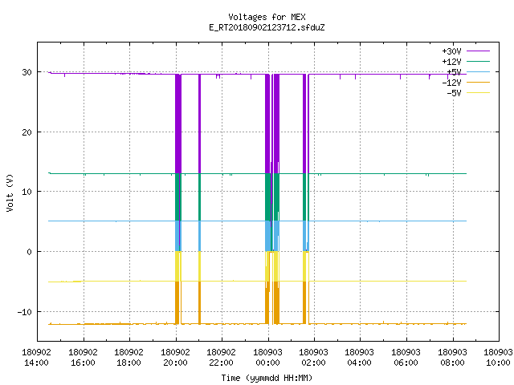The height and width of the screenshot is (385, 514).
Task: Click the x-axis tick 180902 16:00
Action: [x=83, y=357]
